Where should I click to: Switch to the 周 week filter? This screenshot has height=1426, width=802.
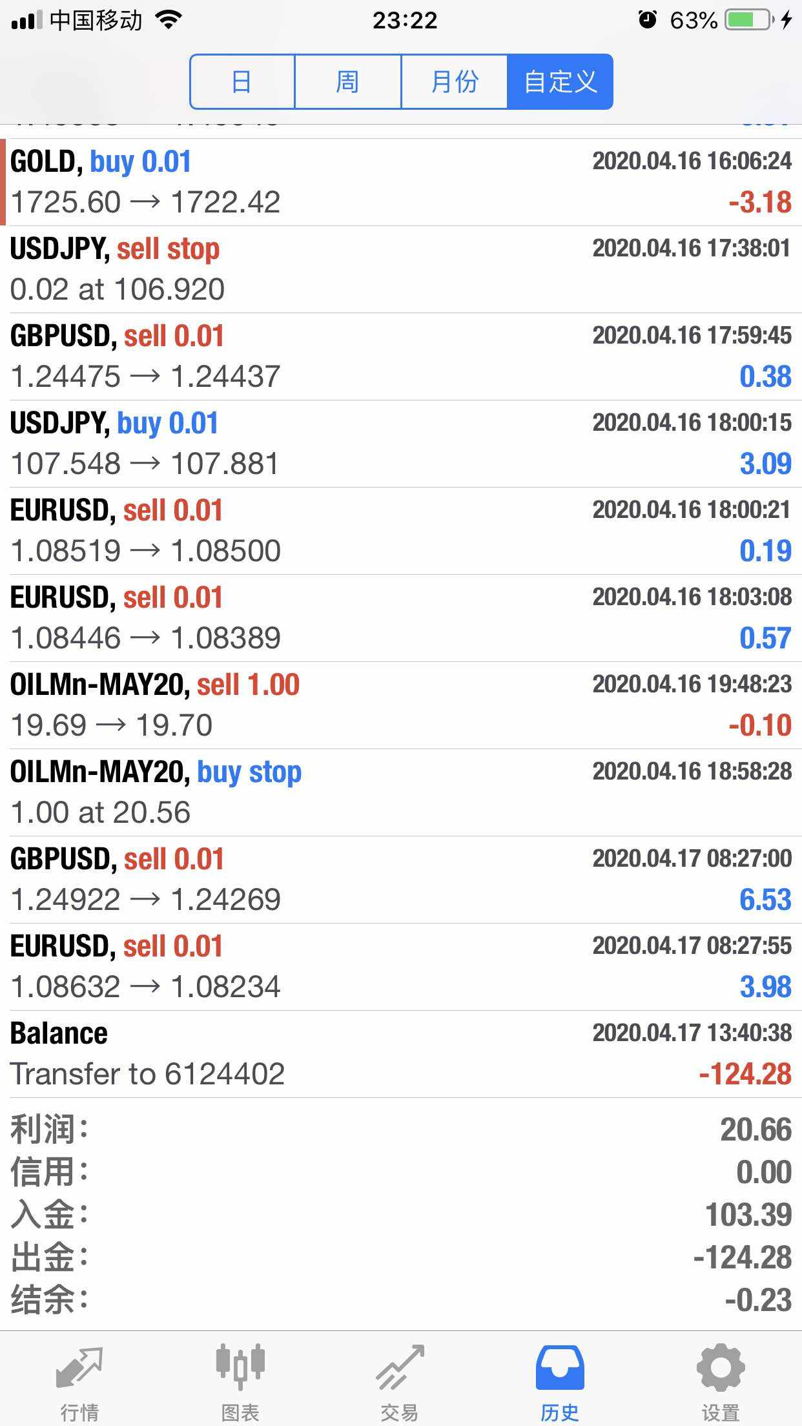coord(347,82)
